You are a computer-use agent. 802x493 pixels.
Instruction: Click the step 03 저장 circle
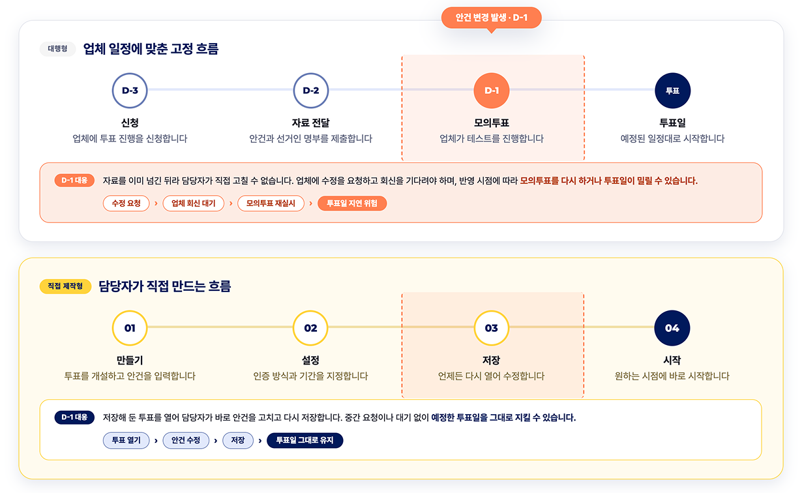pyautogui.click(x=492, y=328)
